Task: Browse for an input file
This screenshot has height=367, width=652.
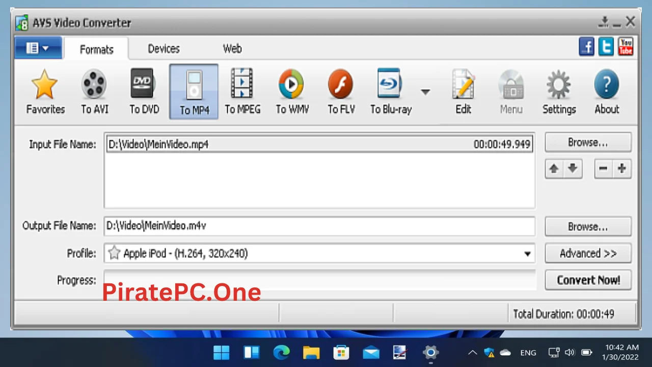Action: pyautogui.click(x=588, y=143)
